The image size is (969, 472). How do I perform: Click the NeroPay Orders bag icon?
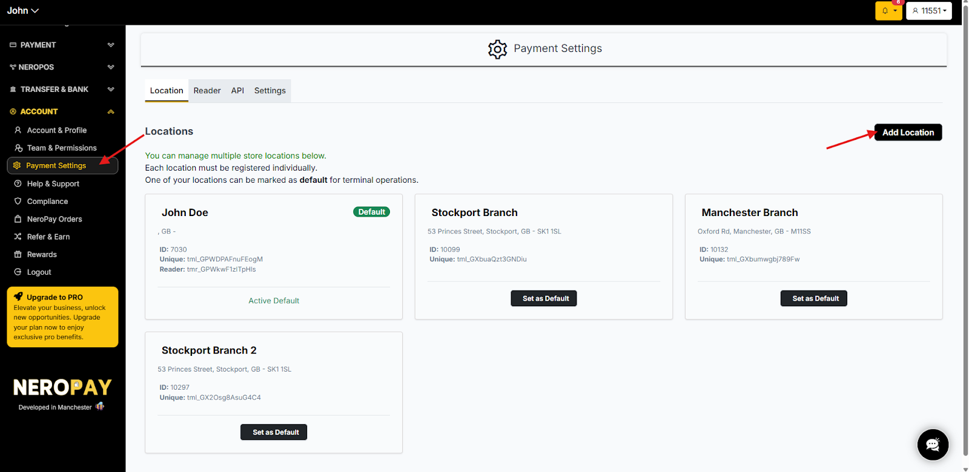click(18, 219)
